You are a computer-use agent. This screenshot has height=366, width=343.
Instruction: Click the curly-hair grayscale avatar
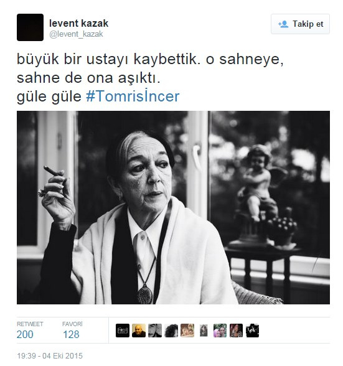click(171, 331)
